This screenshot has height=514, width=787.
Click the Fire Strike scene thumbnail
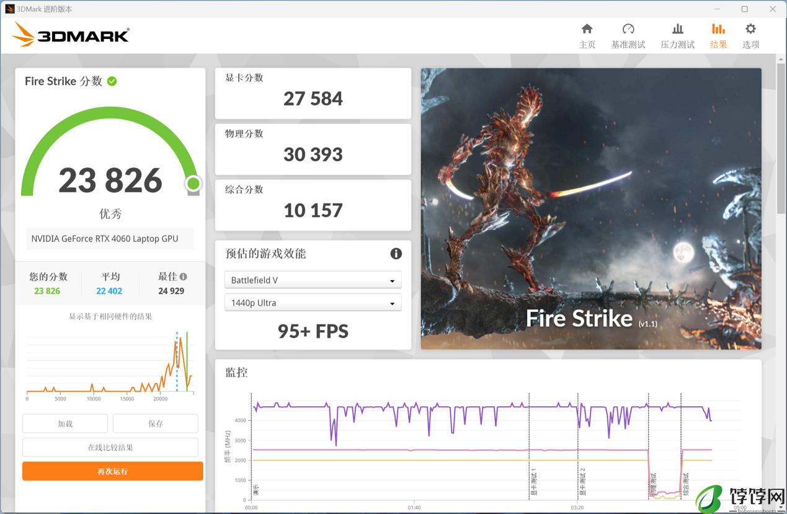coord(591,209)
